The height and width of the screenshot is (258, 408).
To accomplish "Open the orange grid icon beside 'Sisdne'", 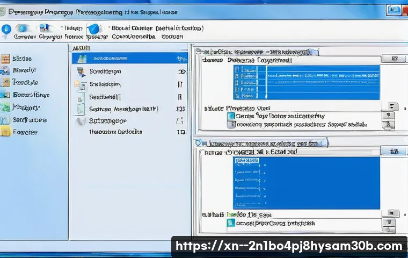I will click(5, 59).
